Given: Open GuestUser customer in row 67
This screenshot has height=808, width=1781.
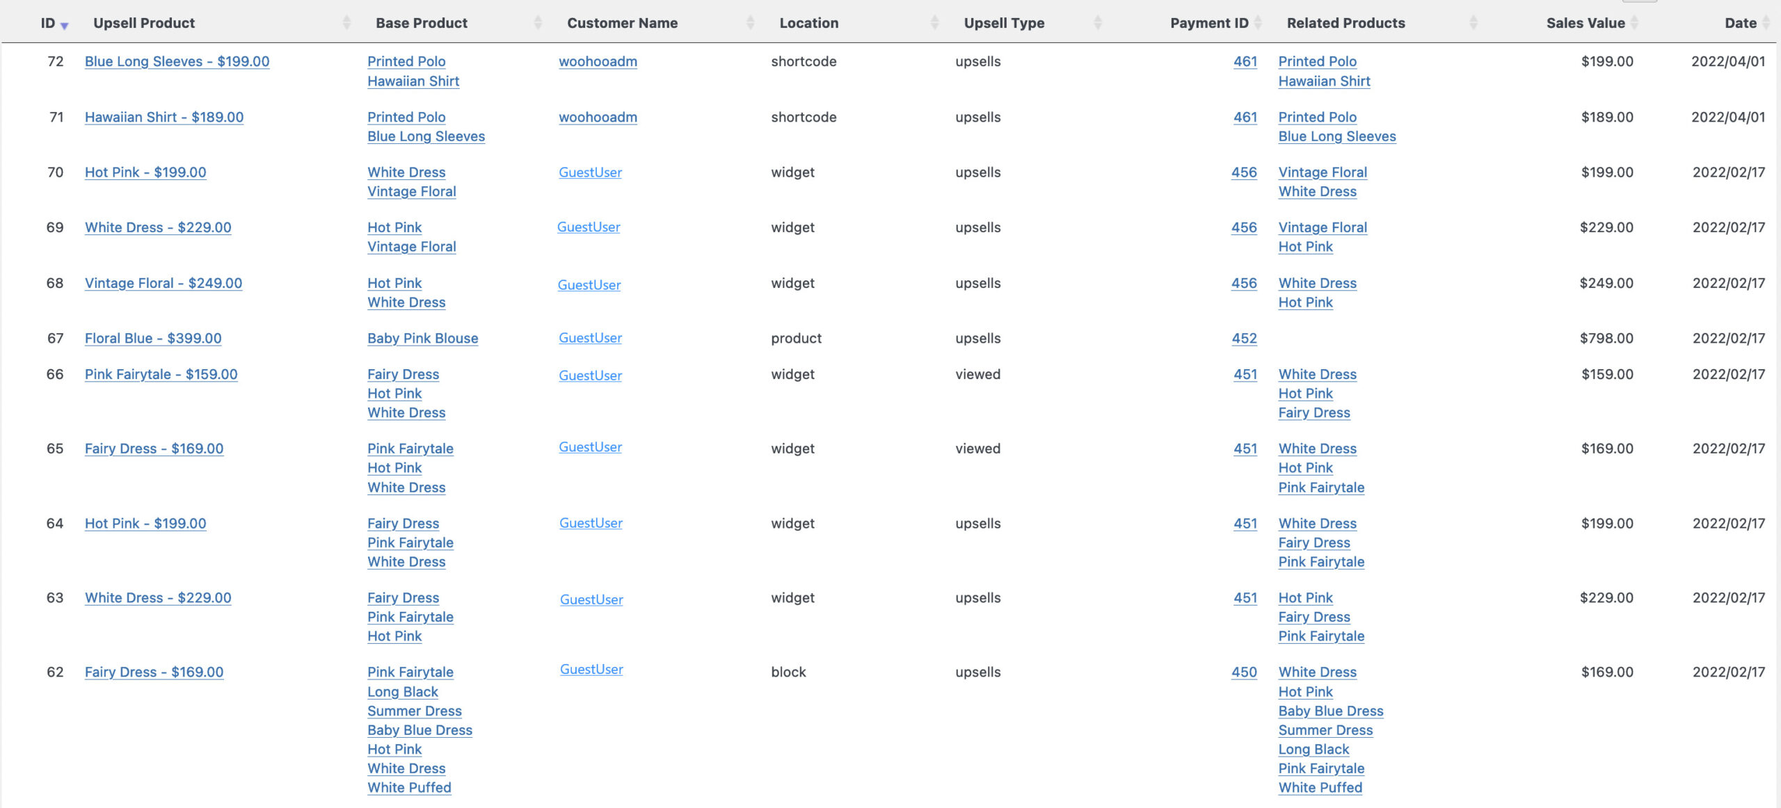Looking at the screenshot, I should tap(590, 337).
